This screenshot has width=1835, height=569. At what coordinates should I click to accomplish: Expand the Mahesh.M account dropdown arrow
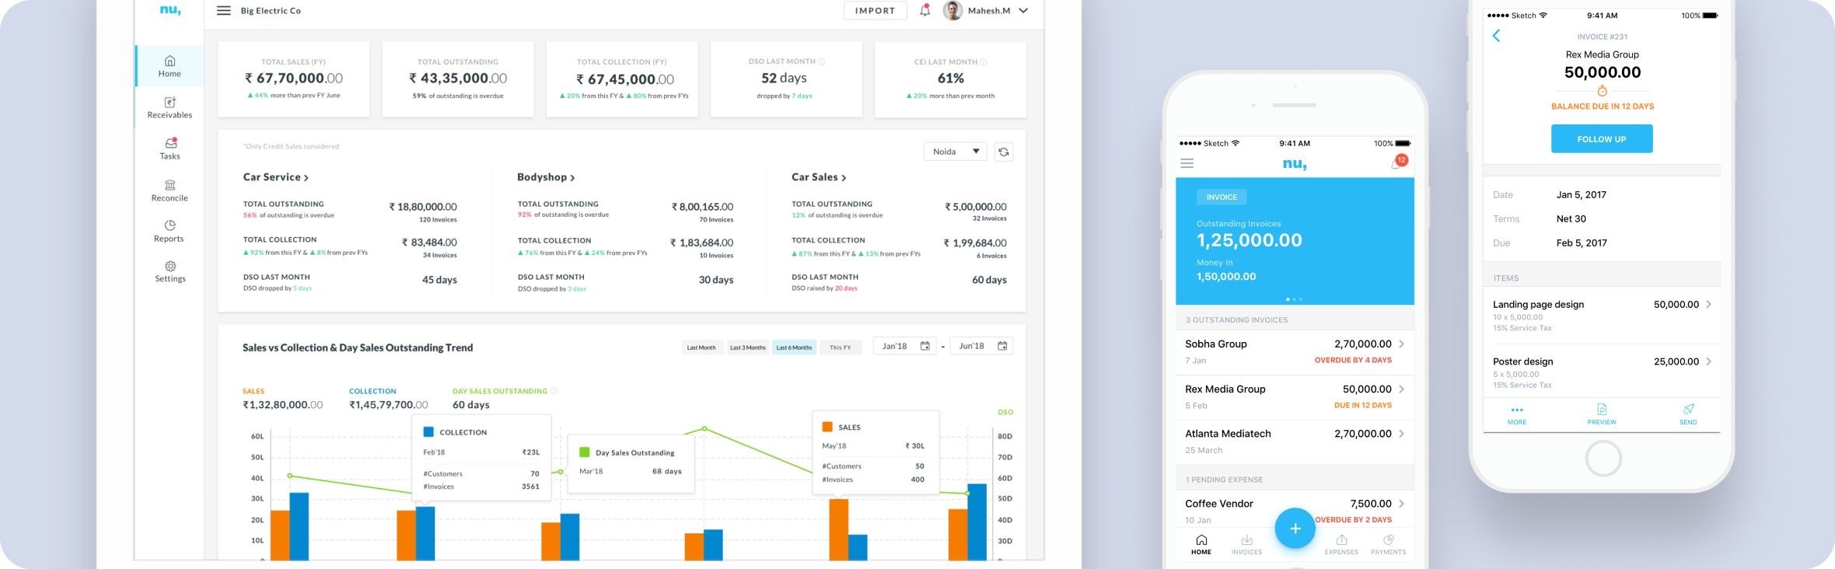tap(1023, 11)
